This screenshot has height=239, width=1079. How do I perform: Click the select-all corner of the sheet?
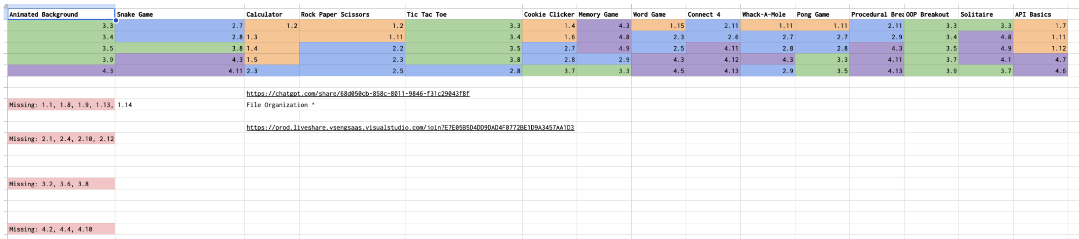pyautogui.click(x=5, y=6)
